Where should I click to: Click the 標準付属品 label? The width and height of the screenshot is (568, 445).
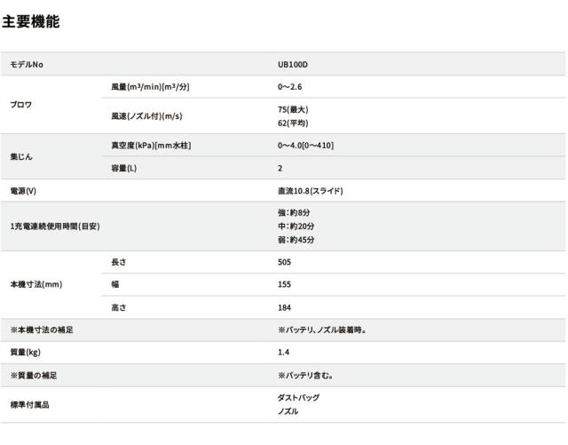29,405
